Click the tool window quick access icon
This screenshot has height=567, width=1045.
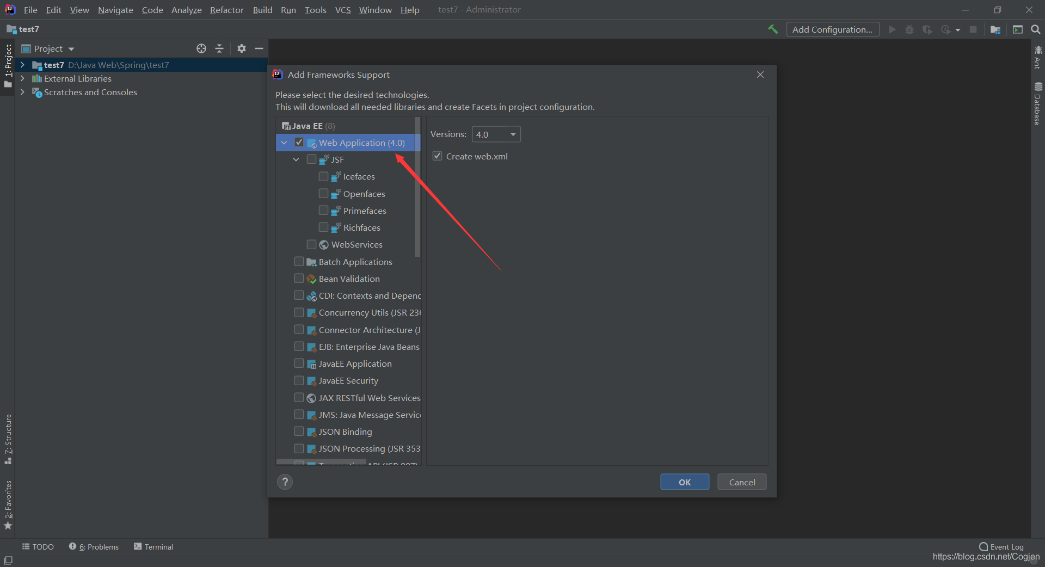coord(8,560)
